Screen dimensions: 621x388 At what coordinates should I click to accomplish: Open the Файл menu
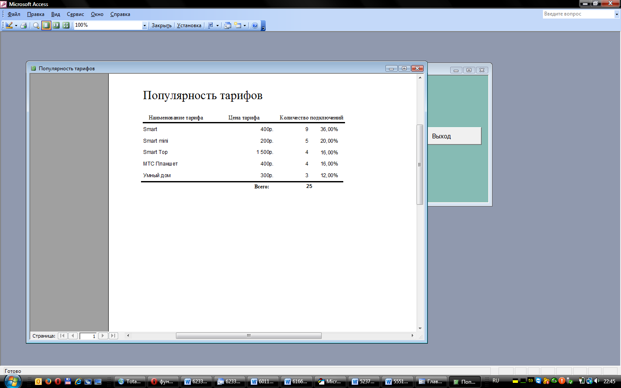(14, 14)
